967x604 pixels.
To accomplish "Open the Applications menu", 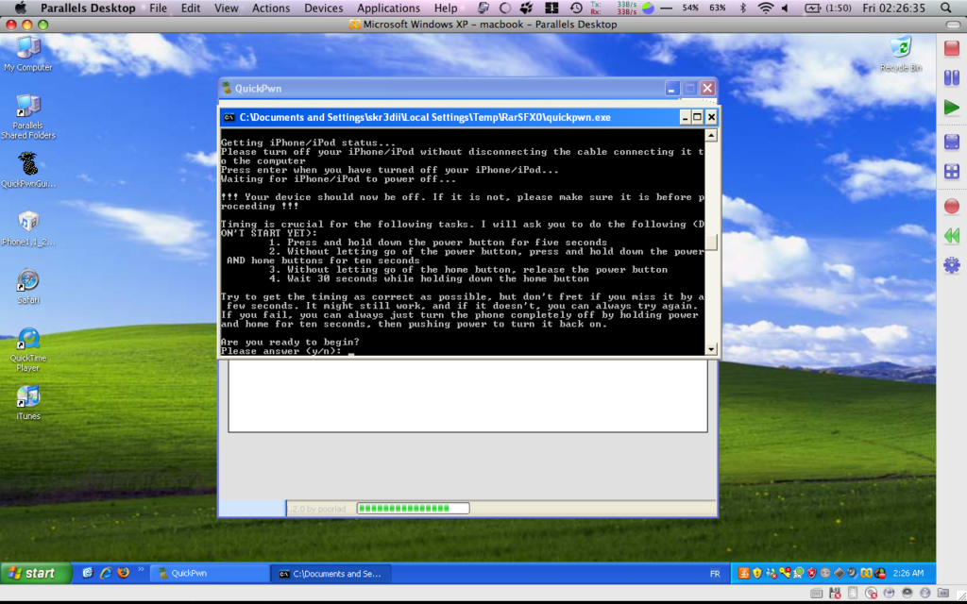I will (388, 8).
